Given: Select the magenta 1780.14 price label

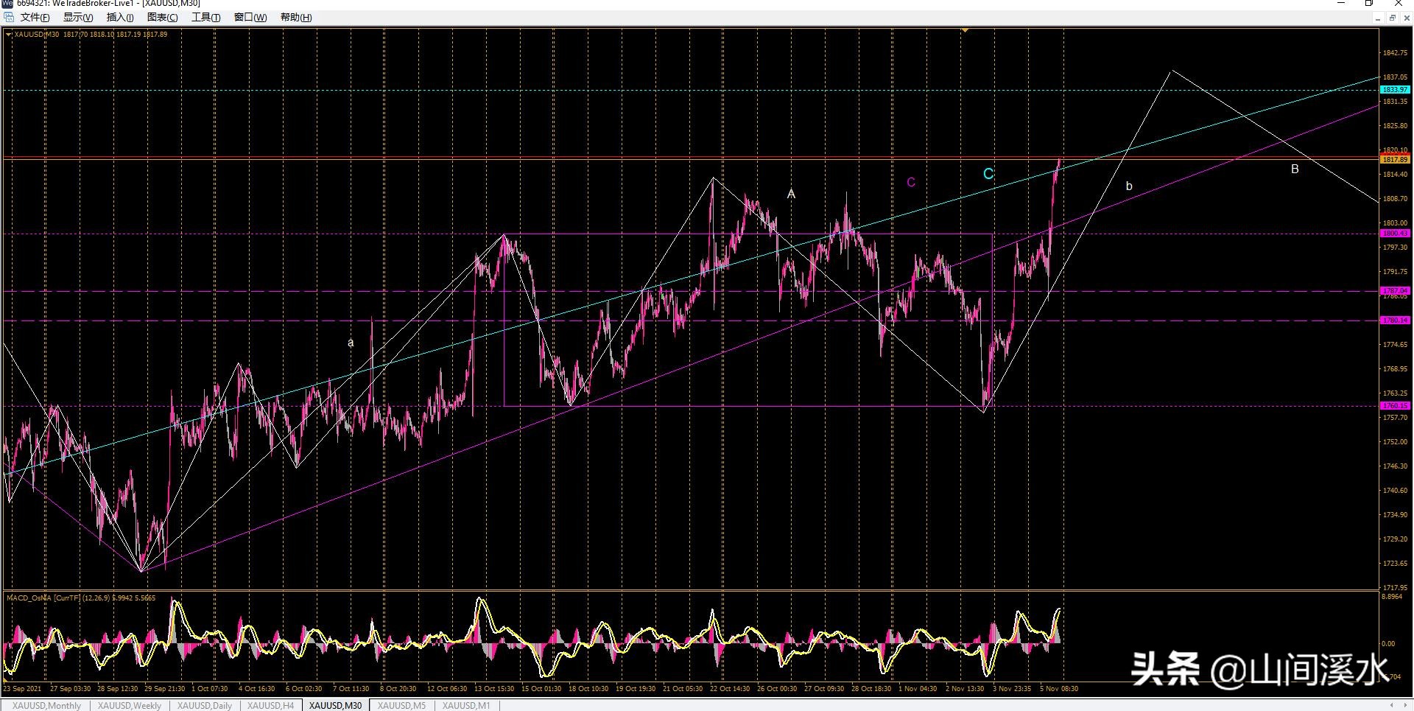Looking at the screenshot, I should point(1395,321).
